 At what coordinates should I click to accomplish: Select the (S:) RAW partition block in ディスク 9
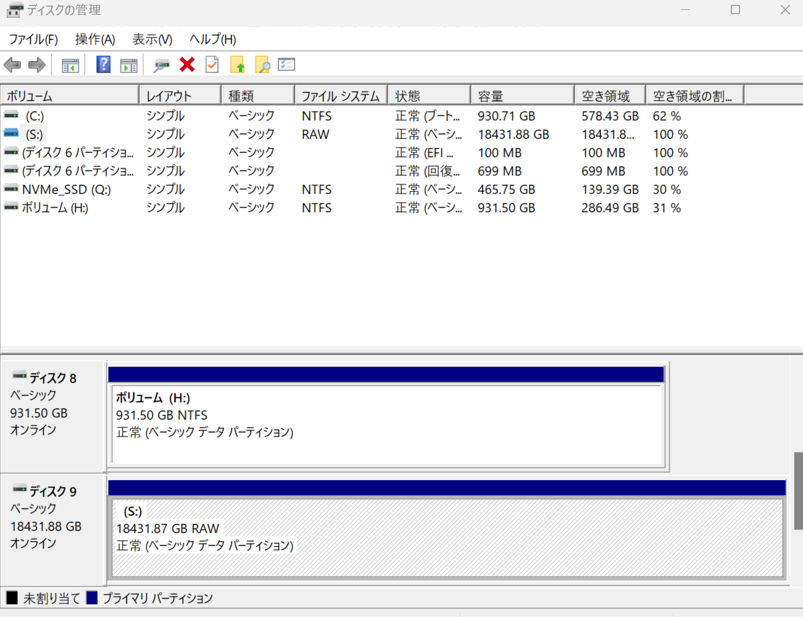[x=447, y=538]
